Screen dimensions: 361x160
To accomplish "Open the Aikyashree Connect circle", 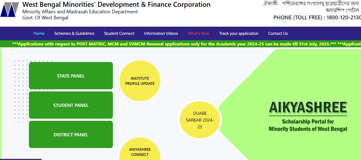I will tap(140, 149).
